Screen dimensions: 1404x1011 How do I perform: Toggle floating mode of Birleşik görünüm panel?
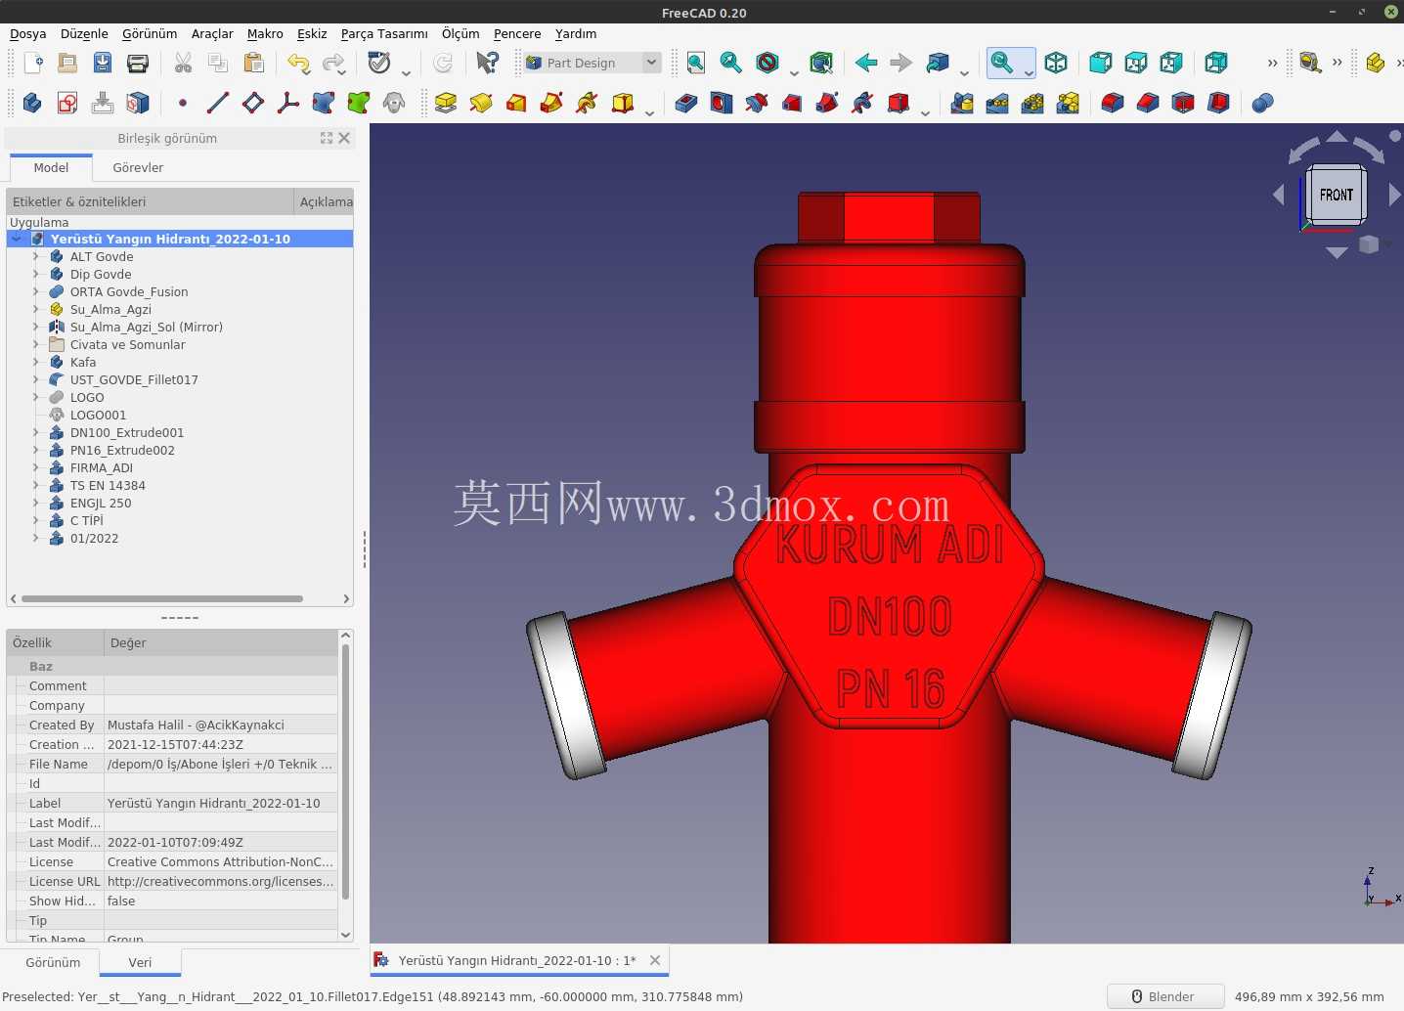327,138
